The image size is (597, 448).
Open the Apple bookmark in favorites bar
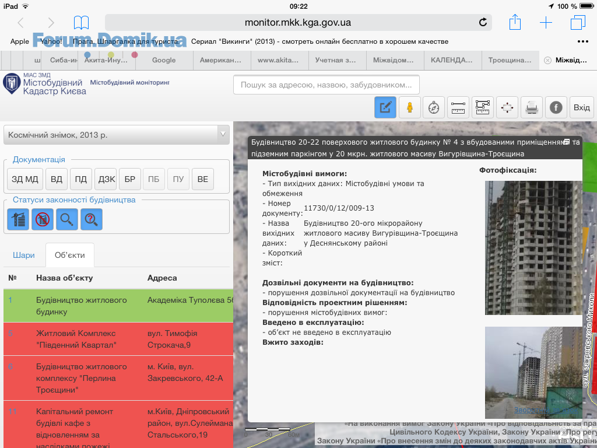pyautogui.click(x=20, y=41)
